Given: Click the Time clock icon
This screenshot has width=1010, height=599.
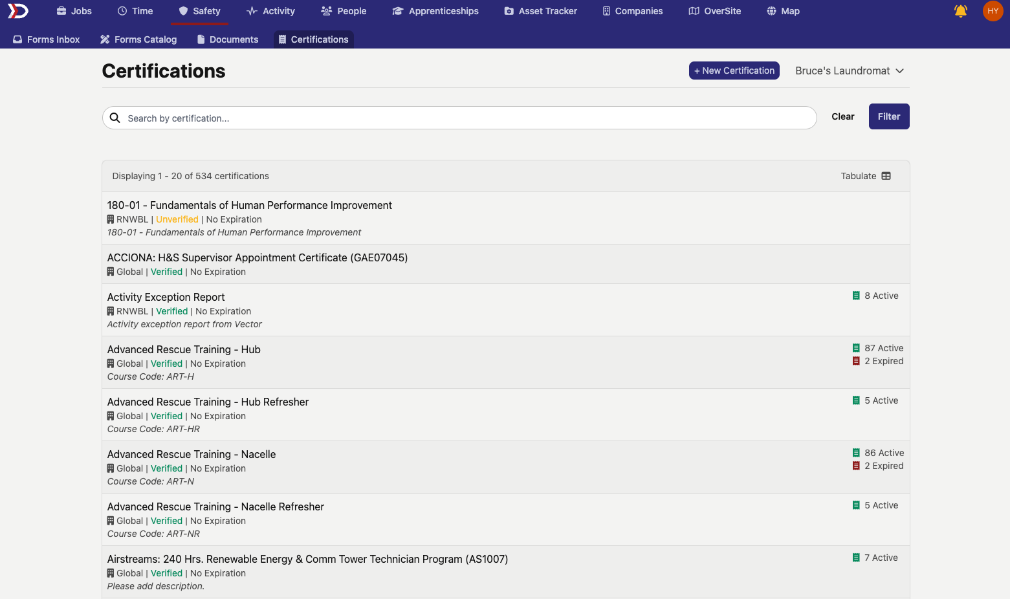Looking at the screenshot, I should pos(122,11).
